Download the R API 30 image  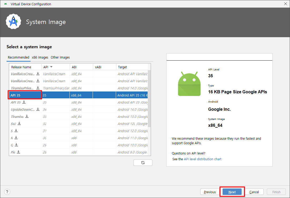pos(16,138)
